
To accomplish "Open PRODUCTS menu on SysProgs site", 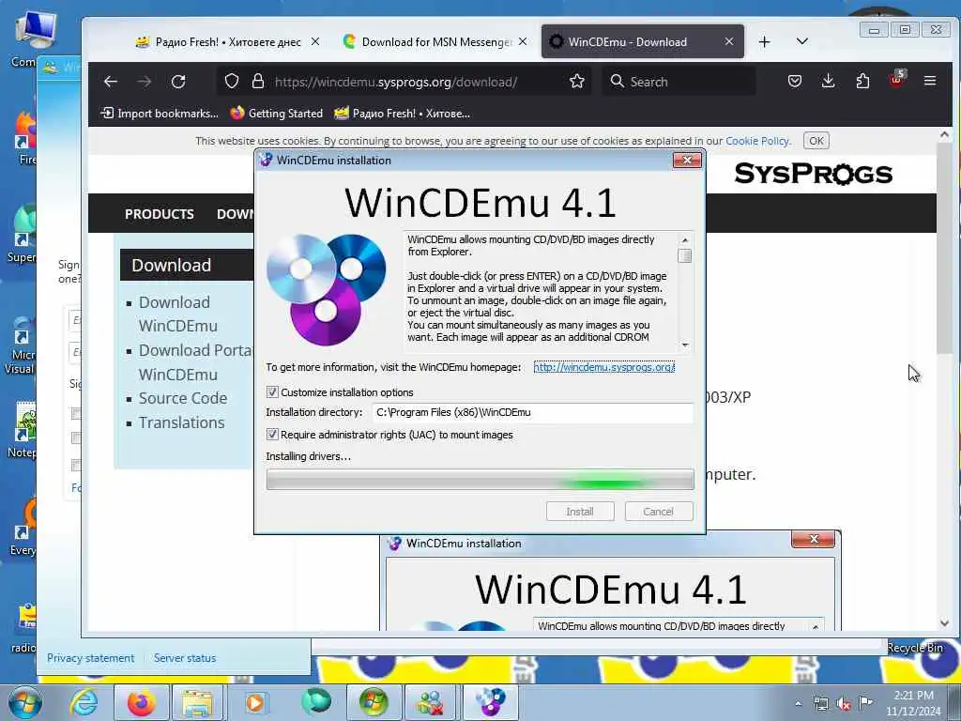I will pos(160,214).
